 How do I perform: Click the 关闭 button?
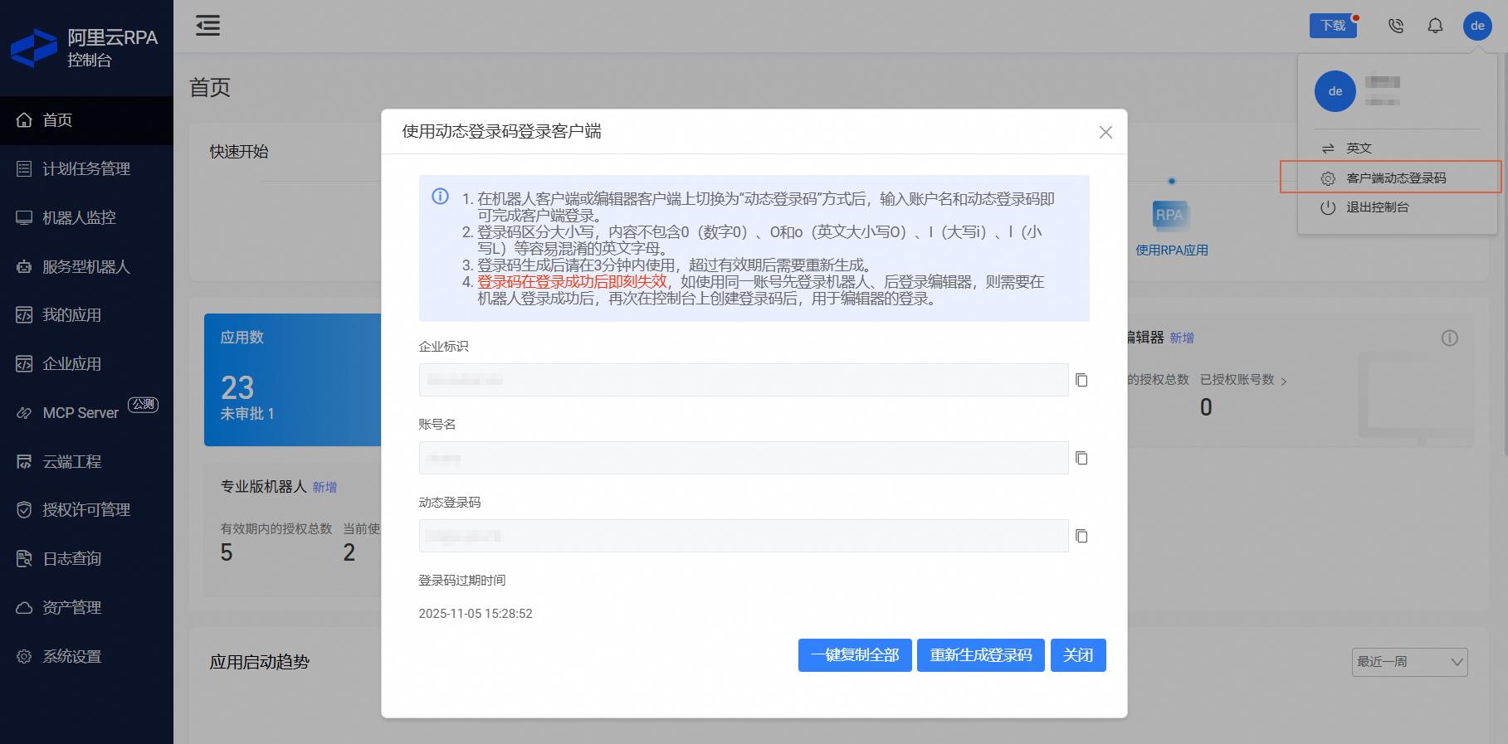(x=1078, y=655)
